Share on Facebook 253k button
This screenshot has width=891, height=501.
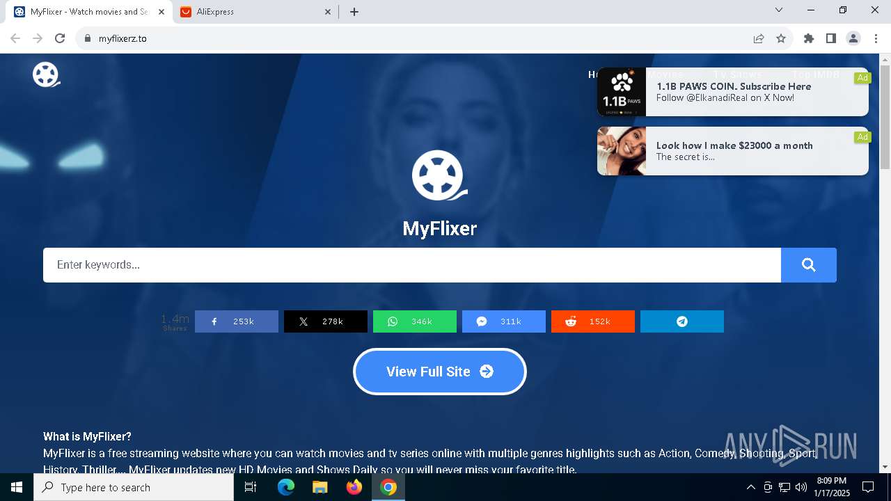coord(237,321)
